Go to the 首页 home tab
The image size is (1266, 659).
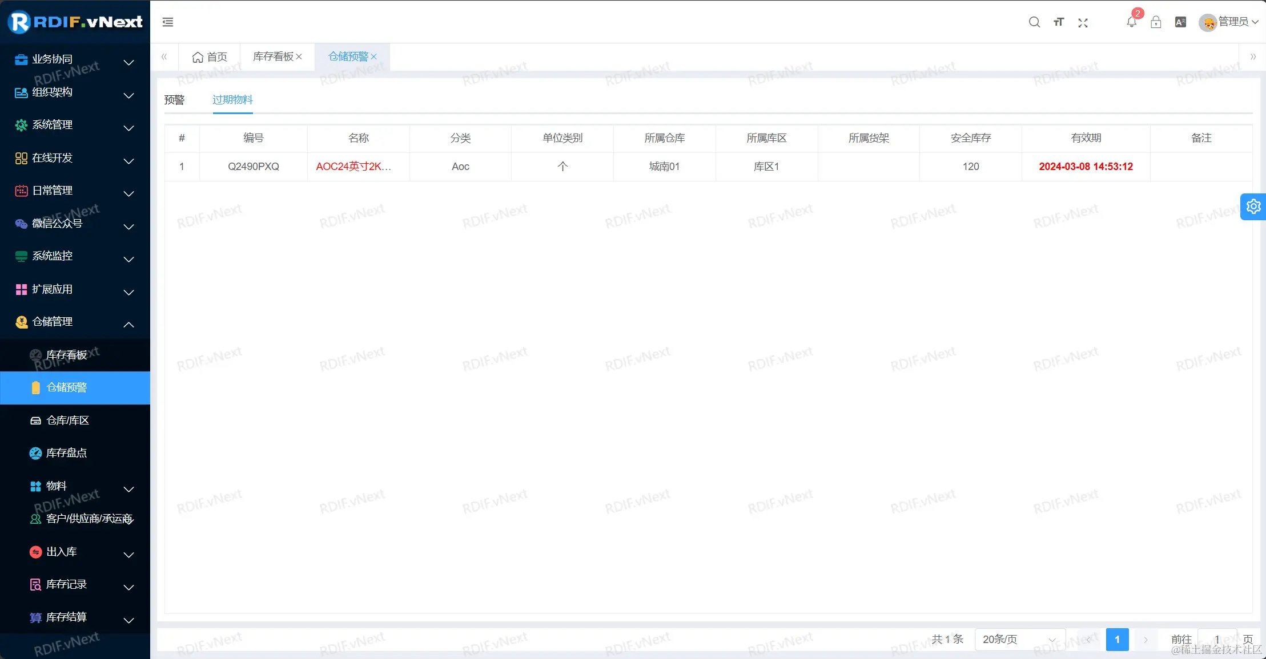click(210, 56)
